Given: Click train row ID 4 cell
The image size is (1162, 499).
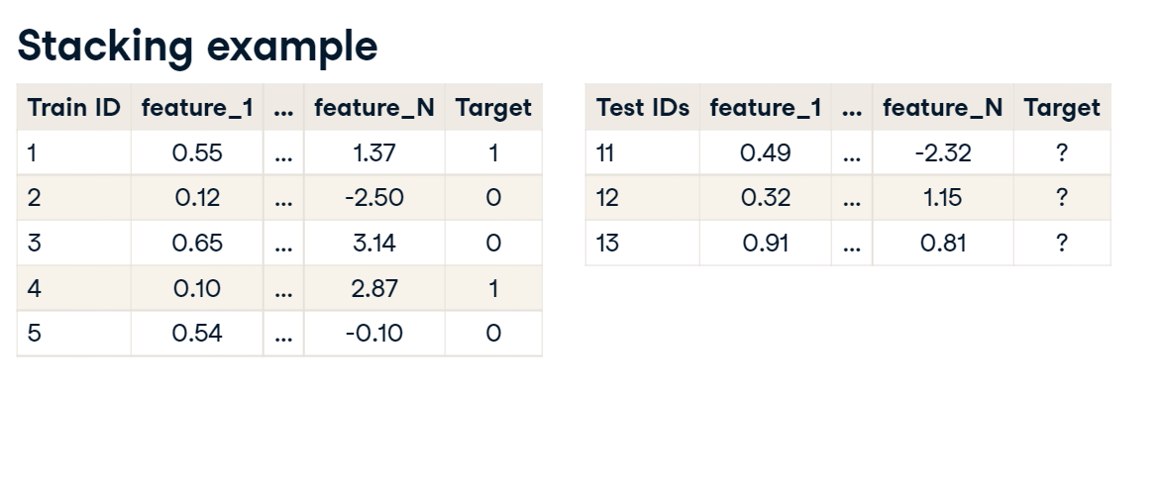Looking at the screenshot, I should point(73,288).
